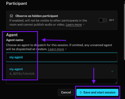Click the hidden participant incognito icon
The height and width of the screenshot is (99, 125).
tap(11, 16)
